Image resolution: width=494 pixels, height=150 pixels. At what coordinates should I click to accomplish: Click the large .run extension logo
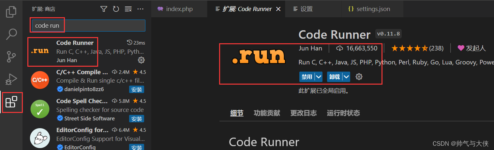click(x=259, y=56)
